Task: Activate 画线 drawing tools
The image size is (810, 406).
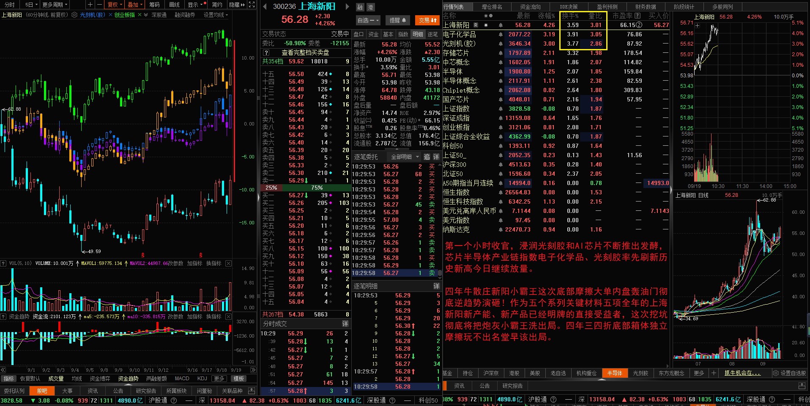Action: click(x=174, y=5)
